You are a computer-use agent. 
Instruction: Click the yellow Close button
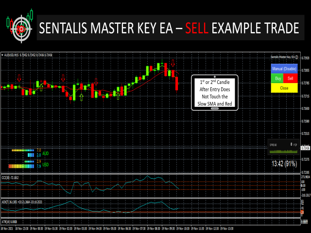(x=284, y=88)
